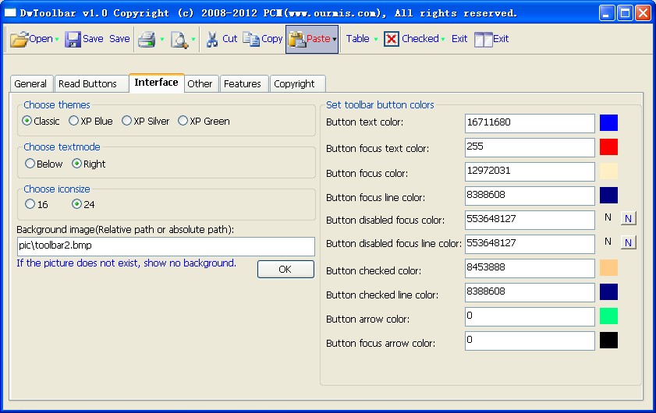Image resolution: width=656 pixels, height=413 pixels.
Task: Expand the printer dropdown arrow
Action: (x=162, y=39)
